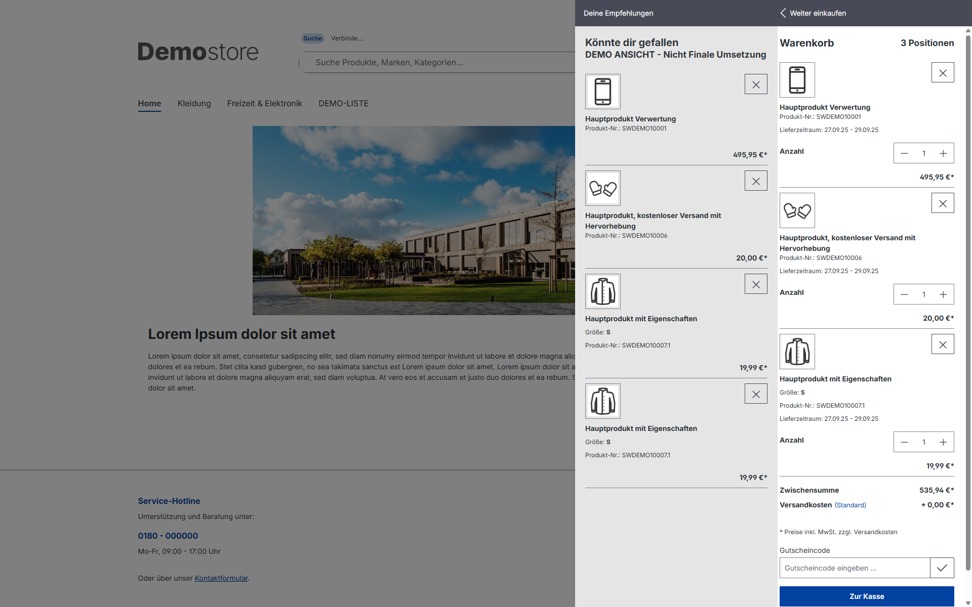The width and height of the screenshot is (972, 607).
Task: Open the Standard shipping cost link
Action: (x=850, y=505)
